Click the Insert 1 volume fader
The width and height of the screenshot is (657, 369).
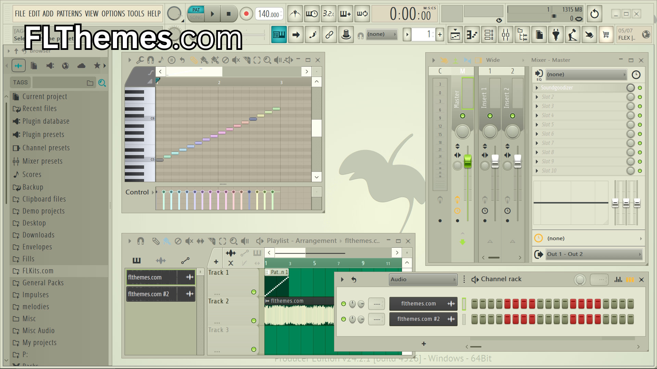[495, 161]
